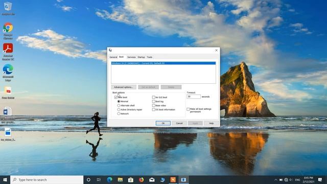The height and width of the screenshot is (184, 327).
Task: Switch to the General tab
Action: click(x=113, y=57)
